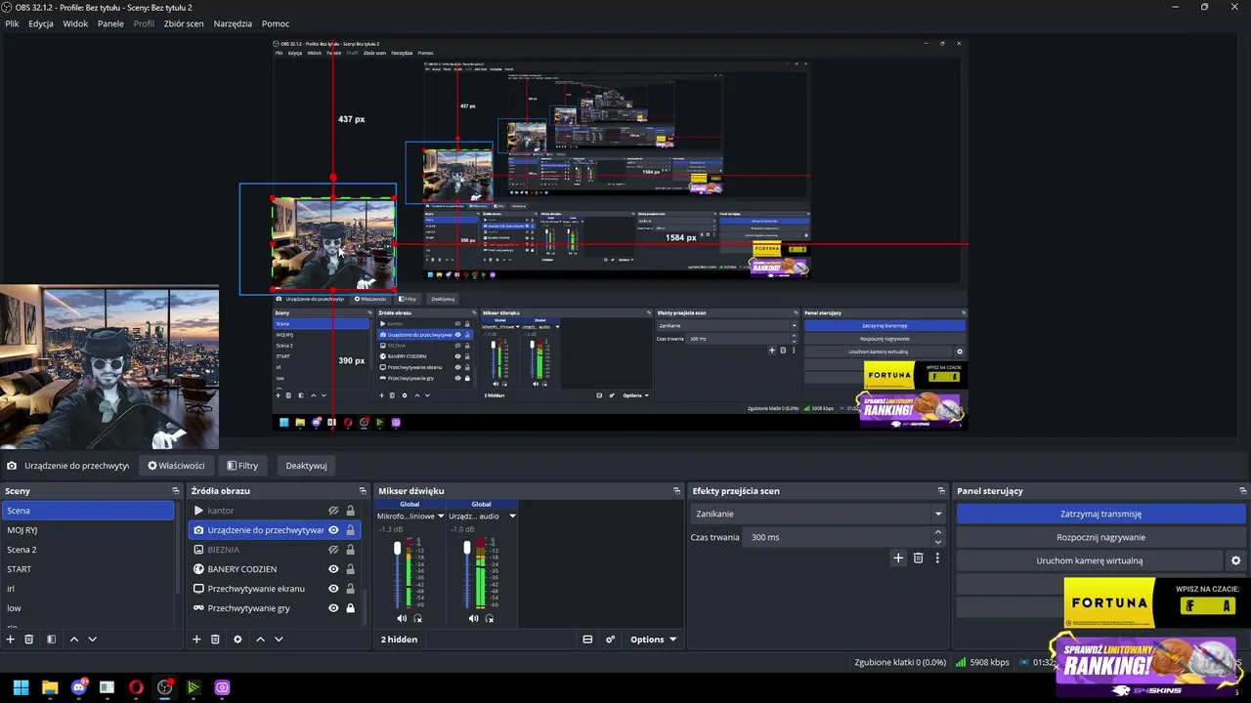Move selected scene up in Sceny list

(x=73, y=640)
